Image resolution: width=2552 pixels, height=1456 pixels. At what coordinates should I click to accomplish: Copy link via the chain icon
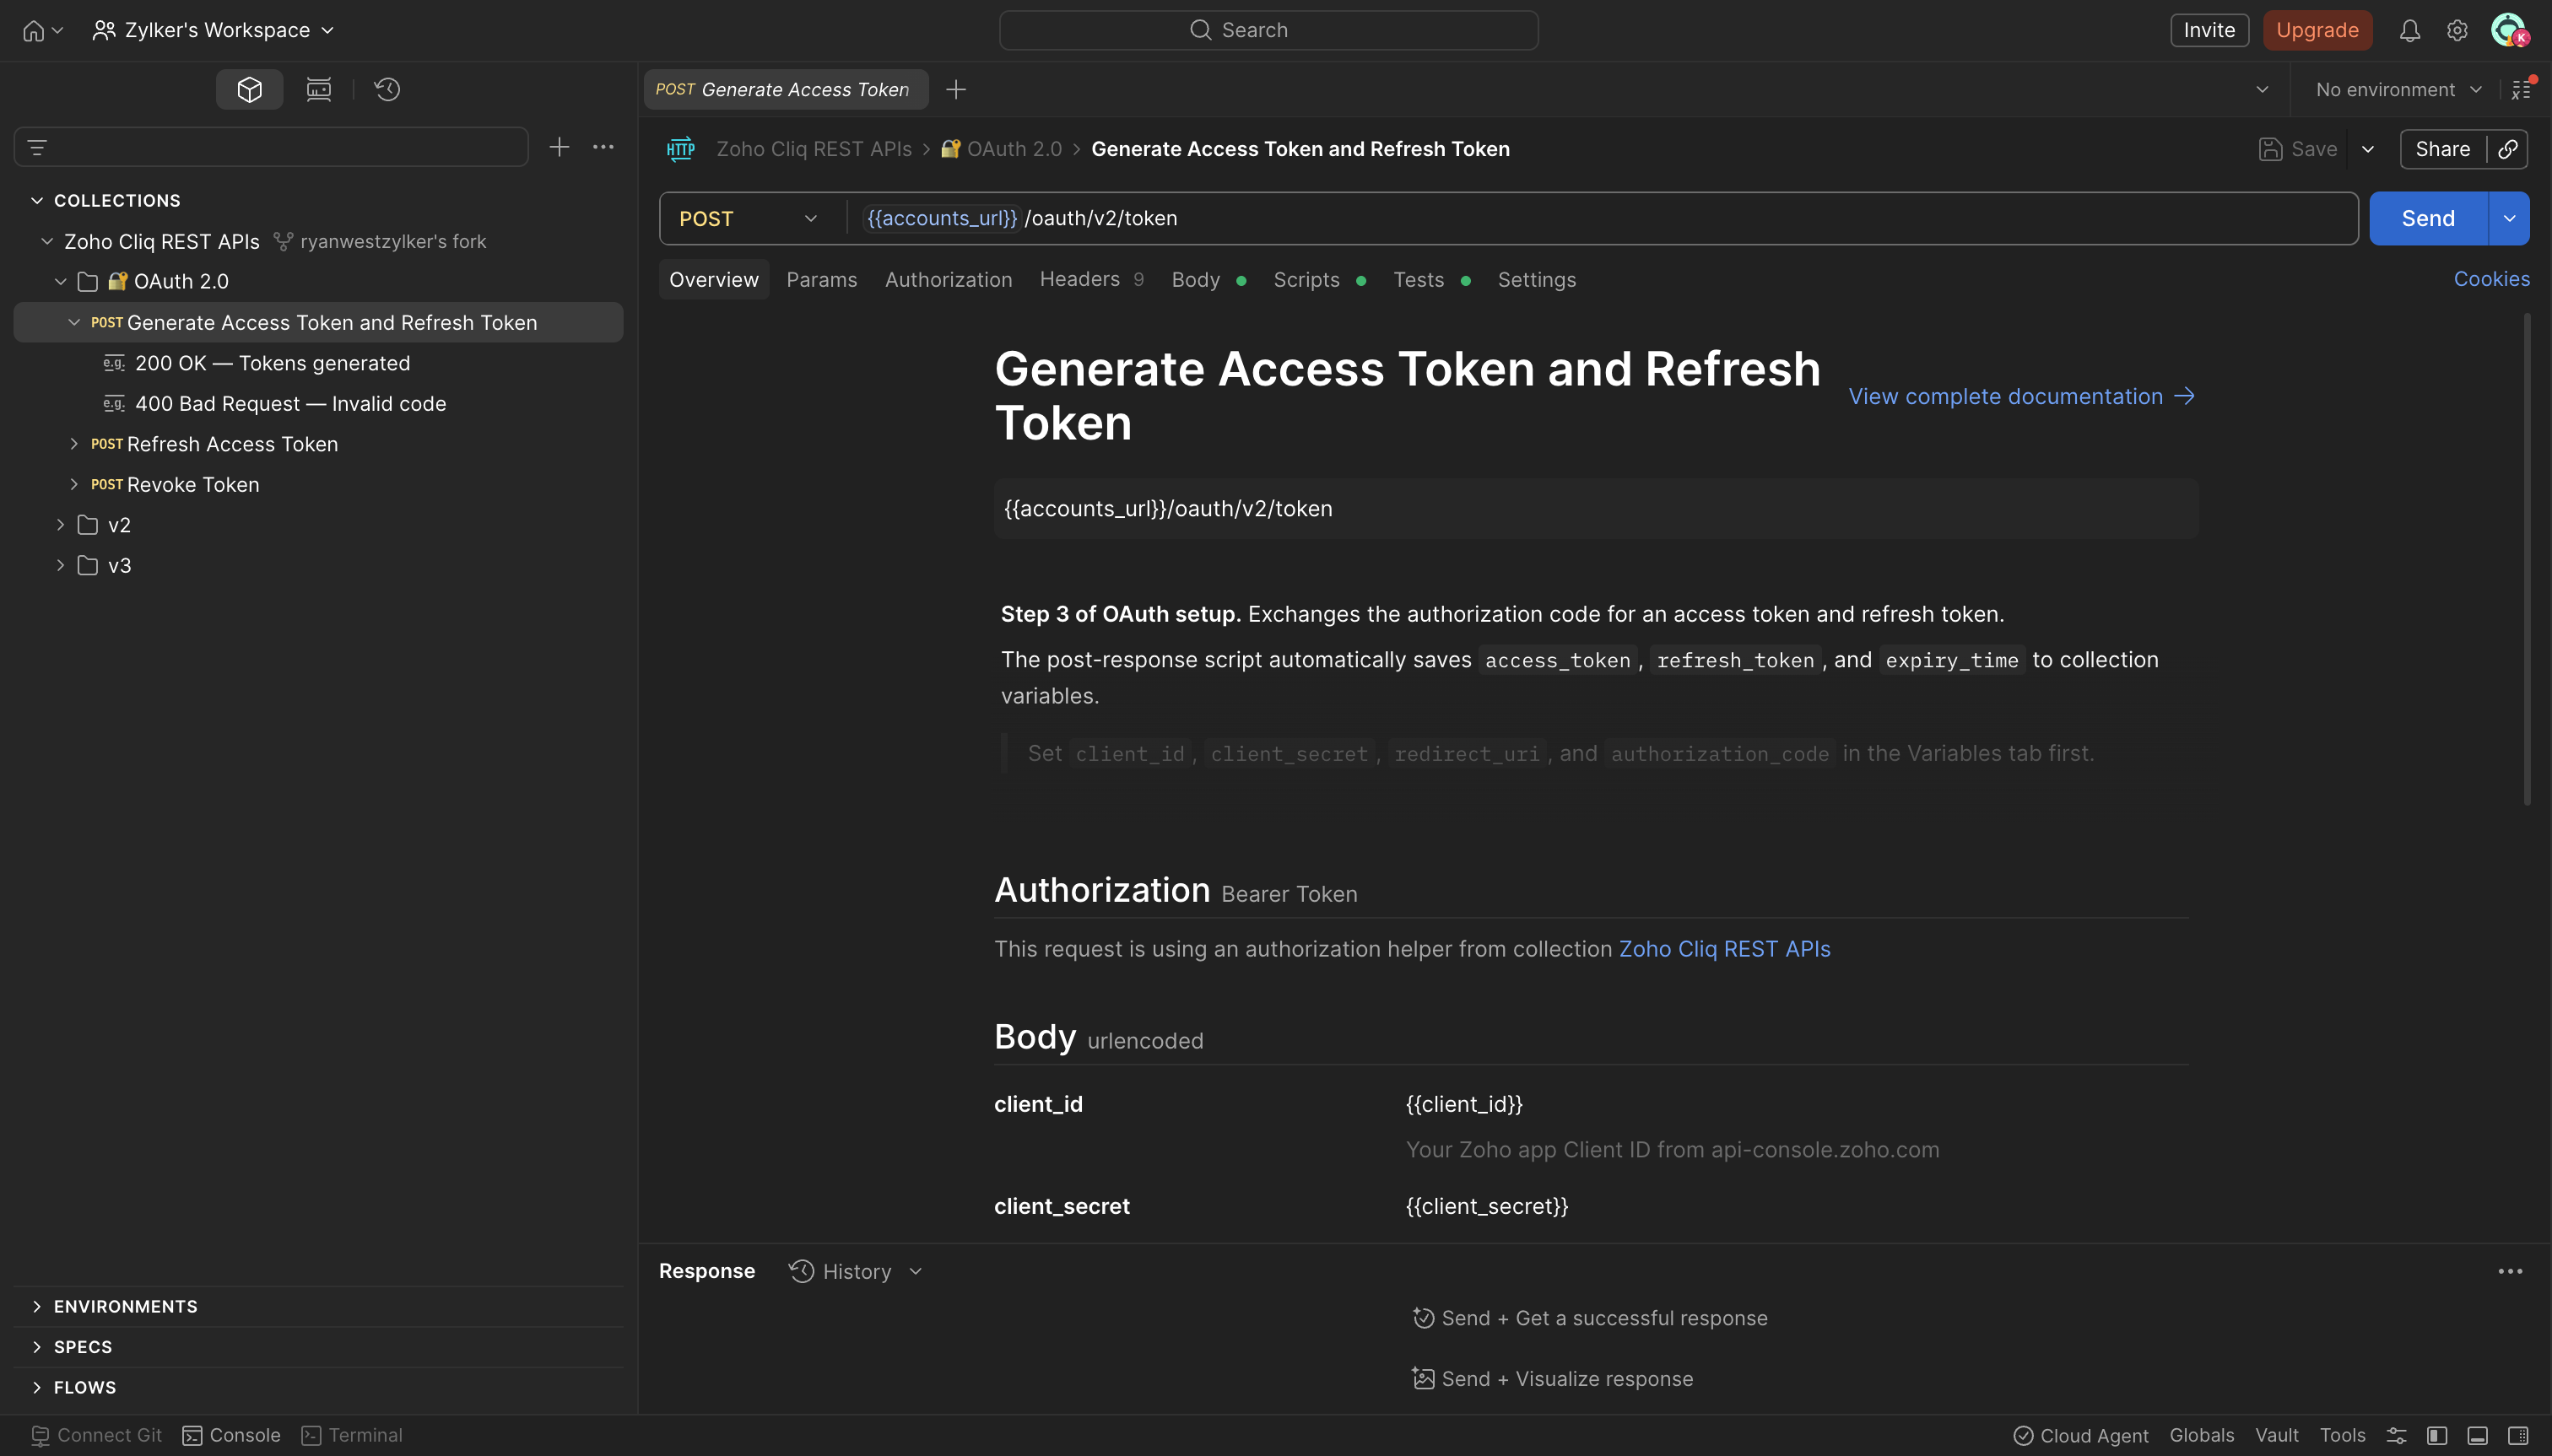pyautogui.click(x=2508, y=149)
